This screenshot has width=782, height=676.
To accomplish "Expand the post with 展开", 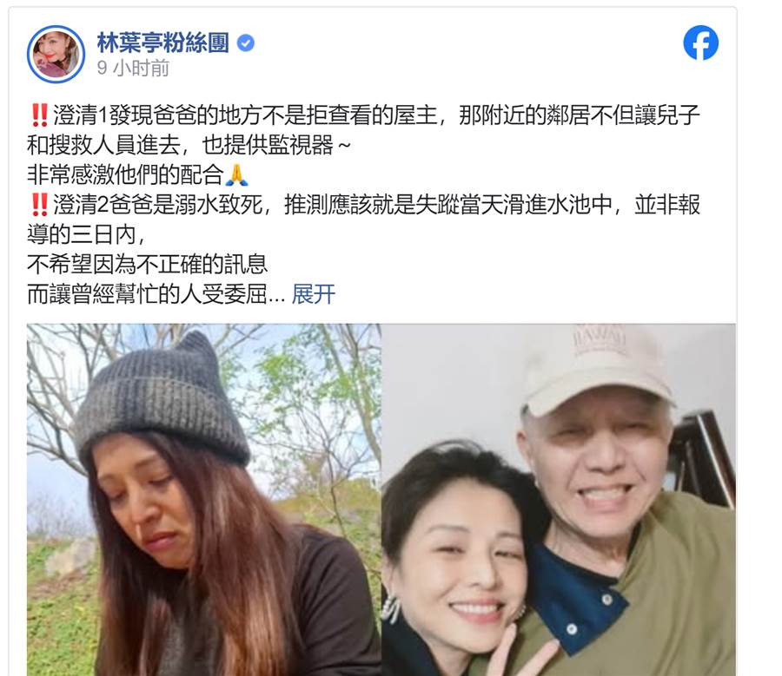I will (x=313, y=294).
